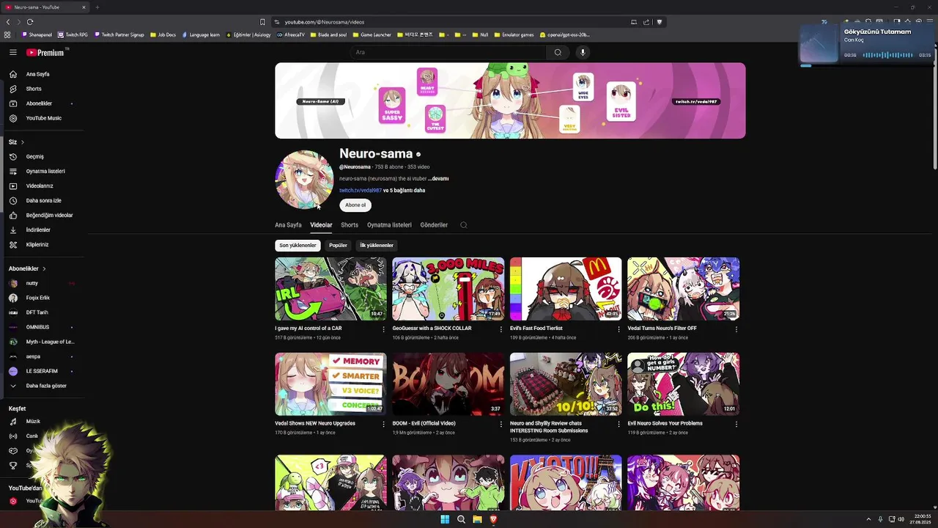Open more options for Evil's Fast Food Tierlist
This screenshot has height=528, width=938.
[x=618, y=329]
